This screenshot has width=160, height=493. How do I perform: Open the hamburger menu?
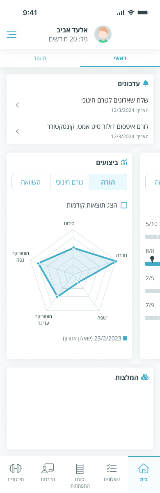click(11, 34)
